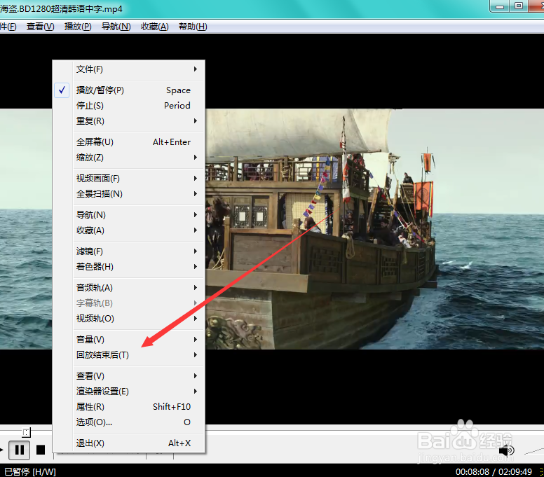The width and height of the screenshot is (544, 477).
Task: Select 属性(R) in the context menu
Action: coord(129,407)
